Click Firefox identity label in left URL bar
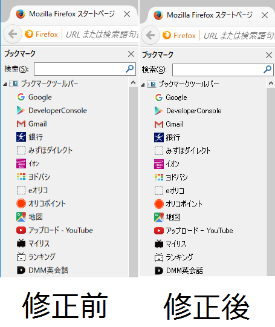 (x=41, y=34)
